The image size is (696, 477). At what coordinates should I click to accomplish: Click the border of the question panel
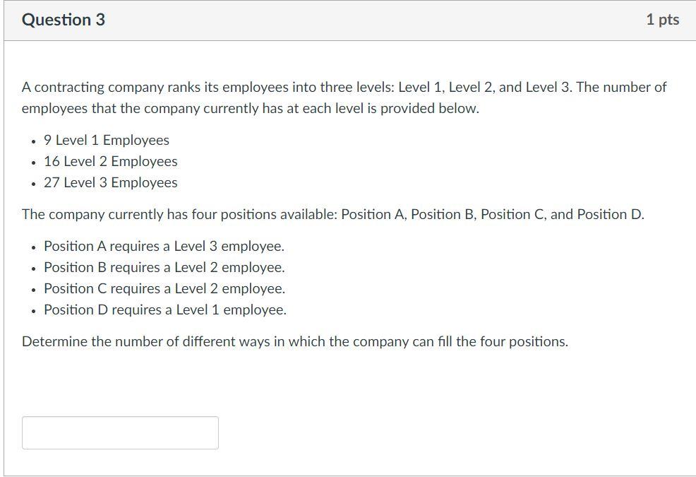[5, 247]
